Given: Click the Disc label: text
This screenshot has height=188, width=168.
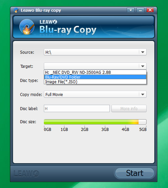Looking at the screenshot, I should (29, 108).
